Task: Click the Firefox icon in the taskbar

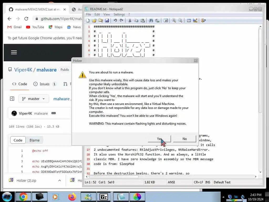Action: tap(72, 197)
